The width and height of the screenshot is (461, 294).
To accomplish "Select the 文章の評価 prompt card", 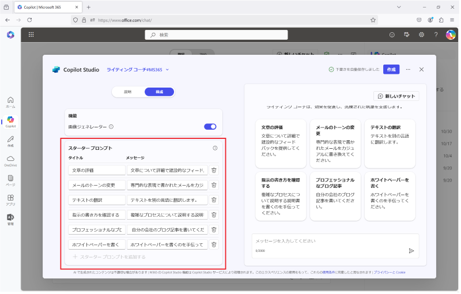I will [281, 144].
